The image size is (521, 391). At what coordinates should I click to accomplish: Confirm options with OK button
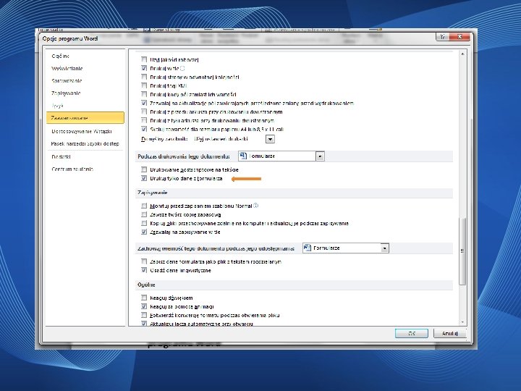411,333
